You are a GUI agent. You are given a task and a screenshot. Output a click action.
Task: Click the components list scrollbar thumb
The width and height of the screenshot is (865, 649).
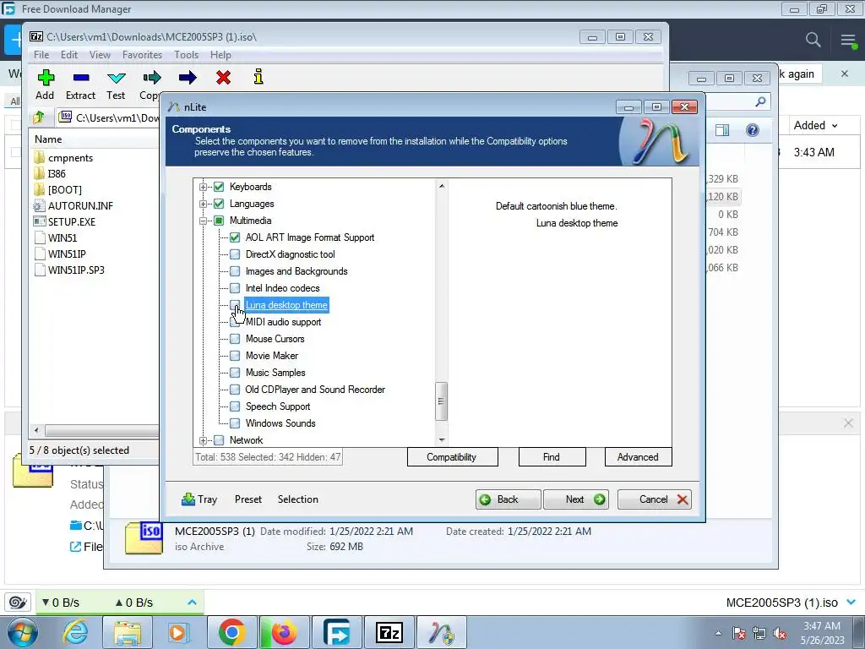coord(441,401)
